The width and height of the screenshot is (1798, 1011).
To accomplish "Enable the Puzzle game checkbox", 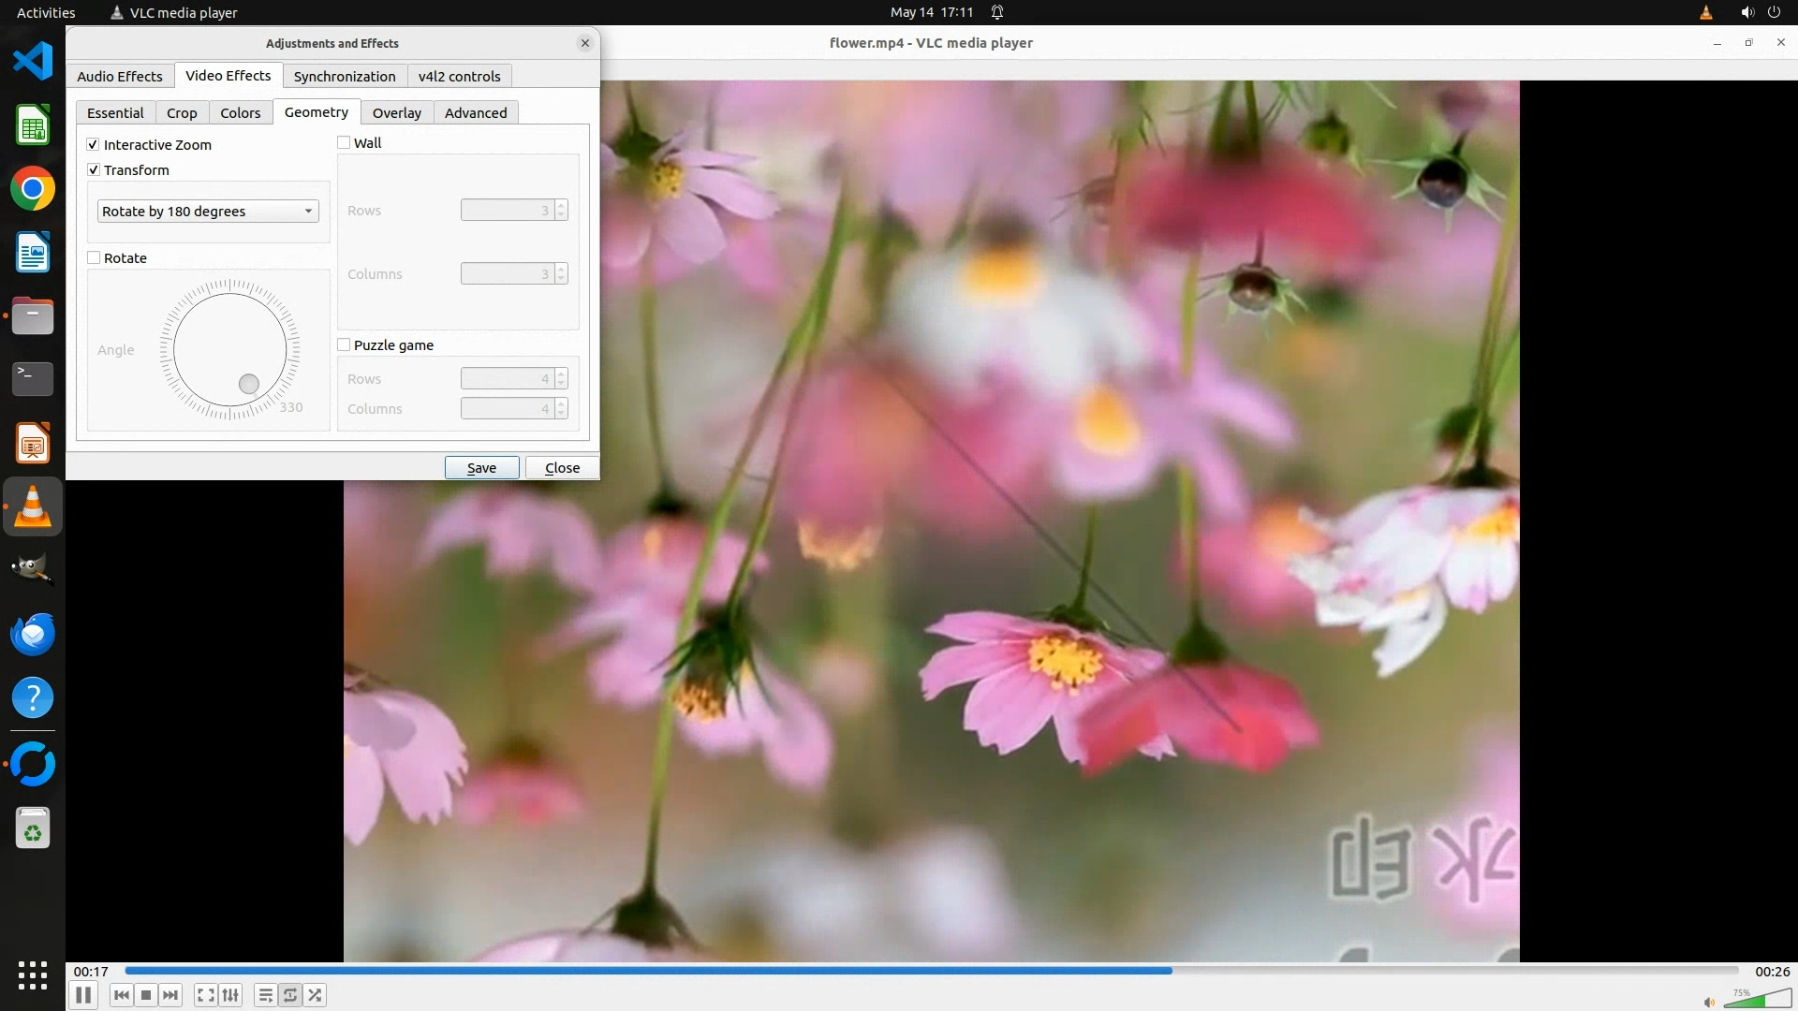I will pyautogui.click(x=344, y=344).
